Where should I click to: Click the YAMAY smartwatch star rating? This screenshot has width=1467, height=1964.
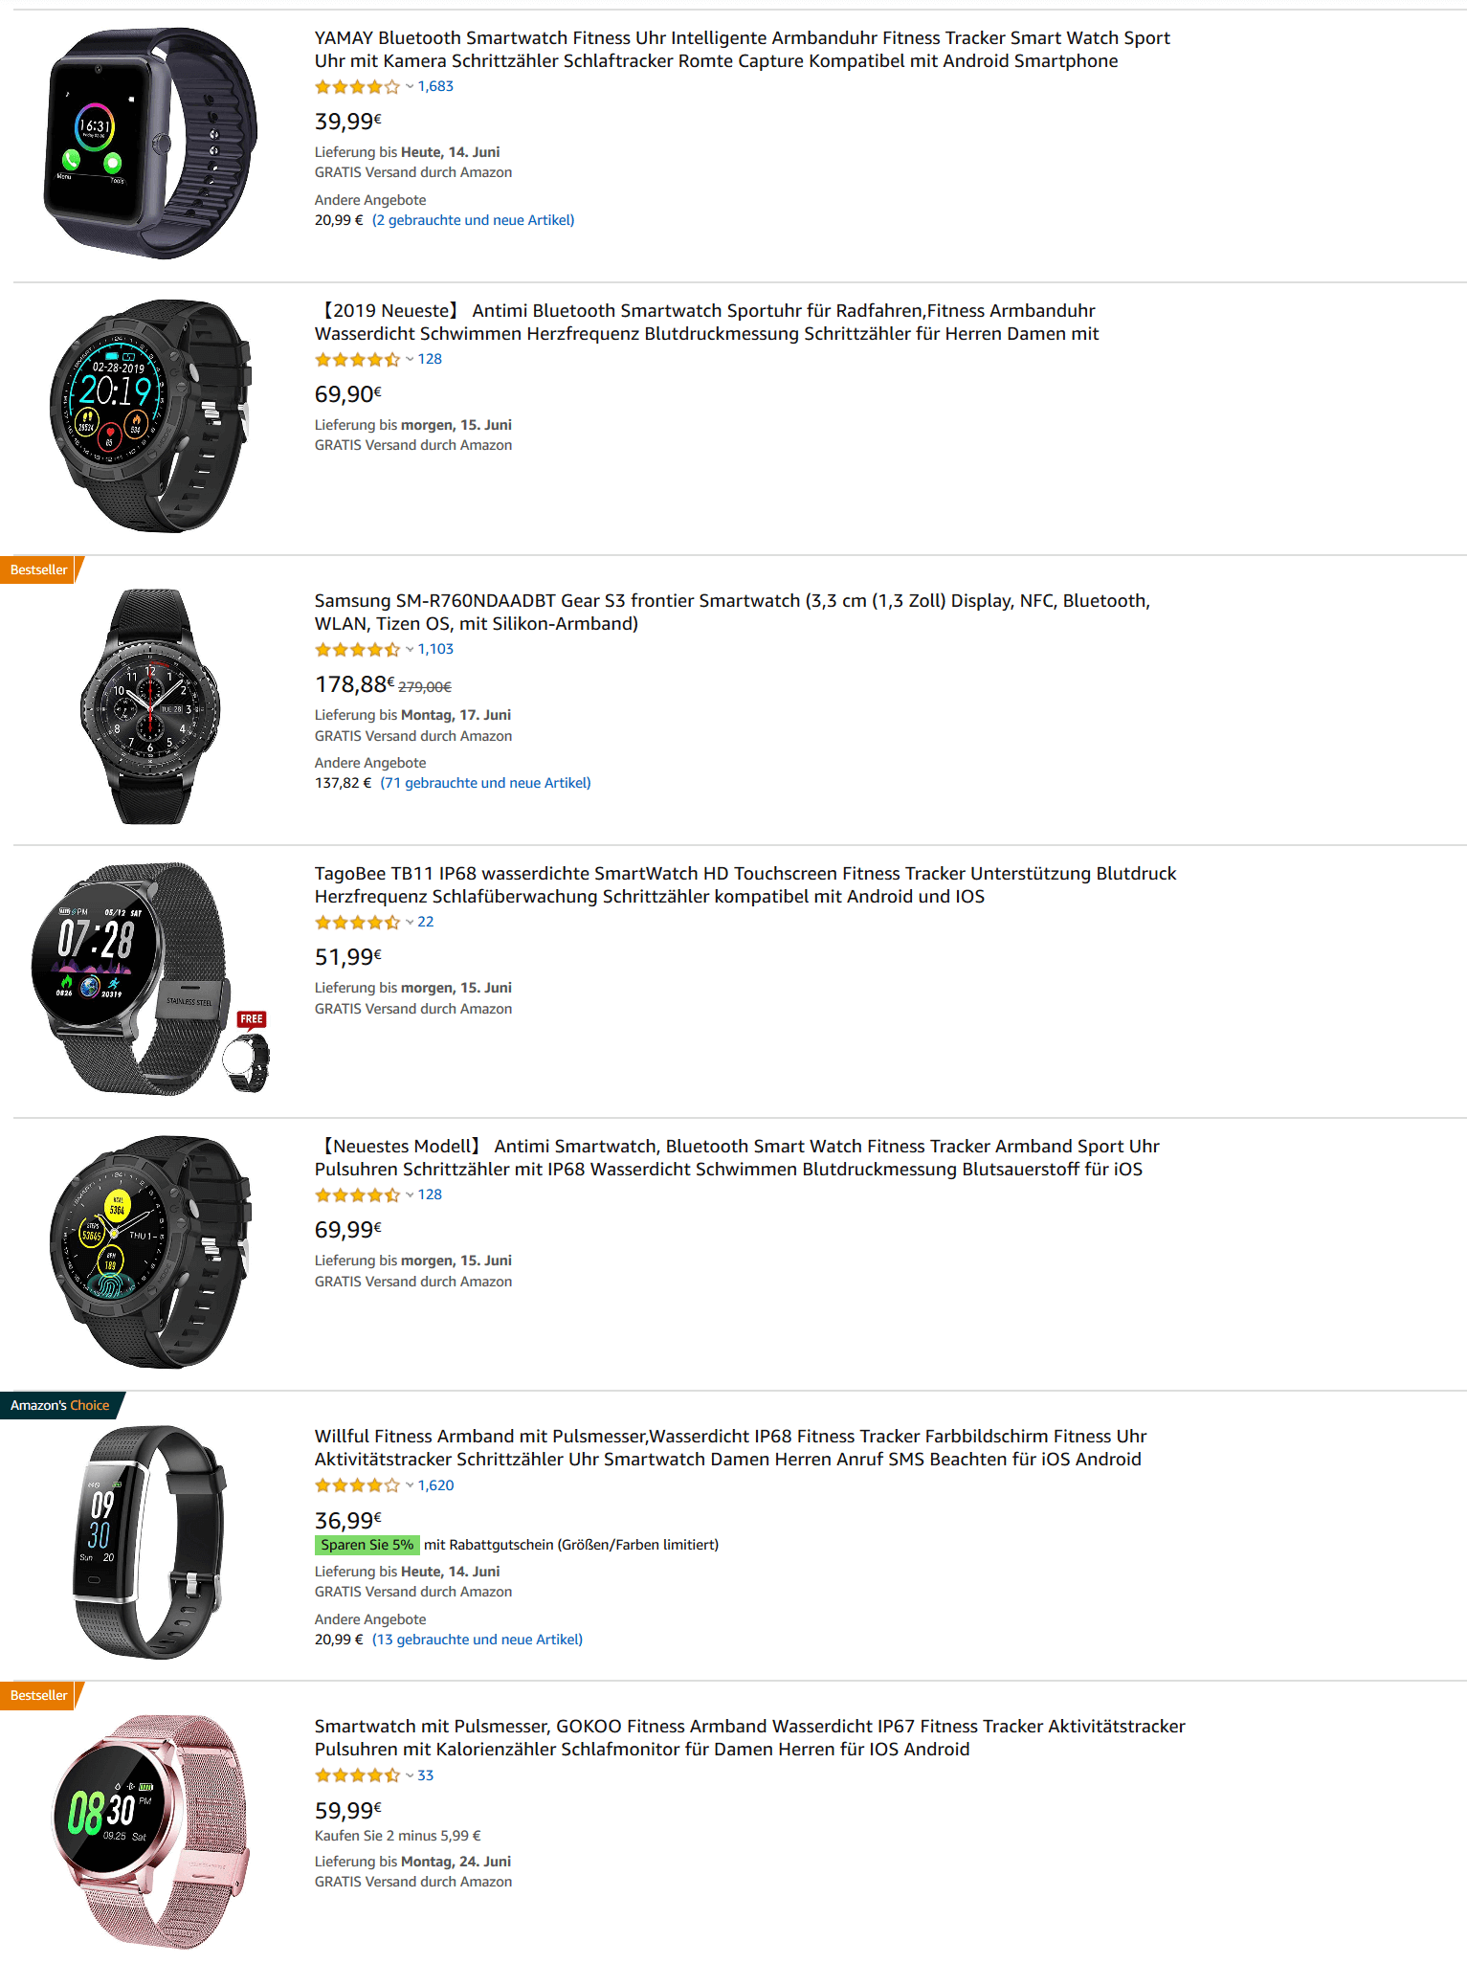click(357, 87)
